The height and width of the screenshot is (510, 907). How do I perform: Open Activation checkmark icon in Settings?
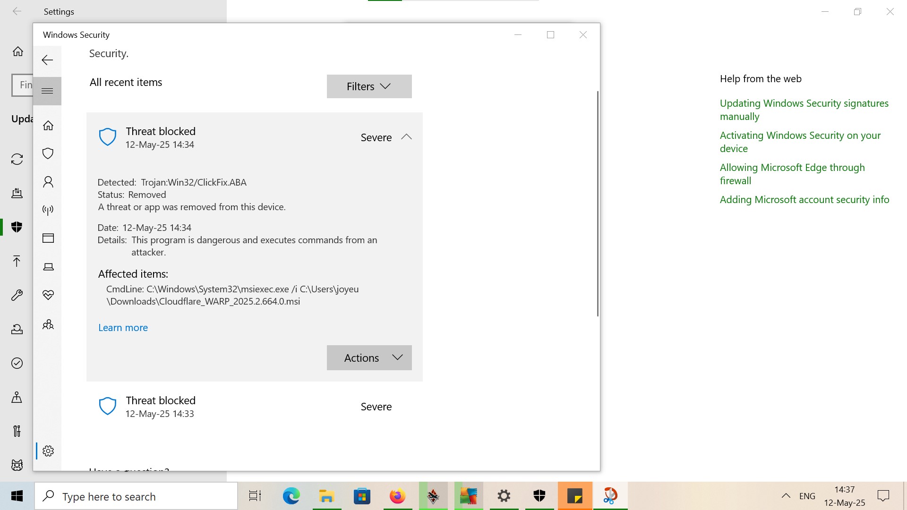17,363
